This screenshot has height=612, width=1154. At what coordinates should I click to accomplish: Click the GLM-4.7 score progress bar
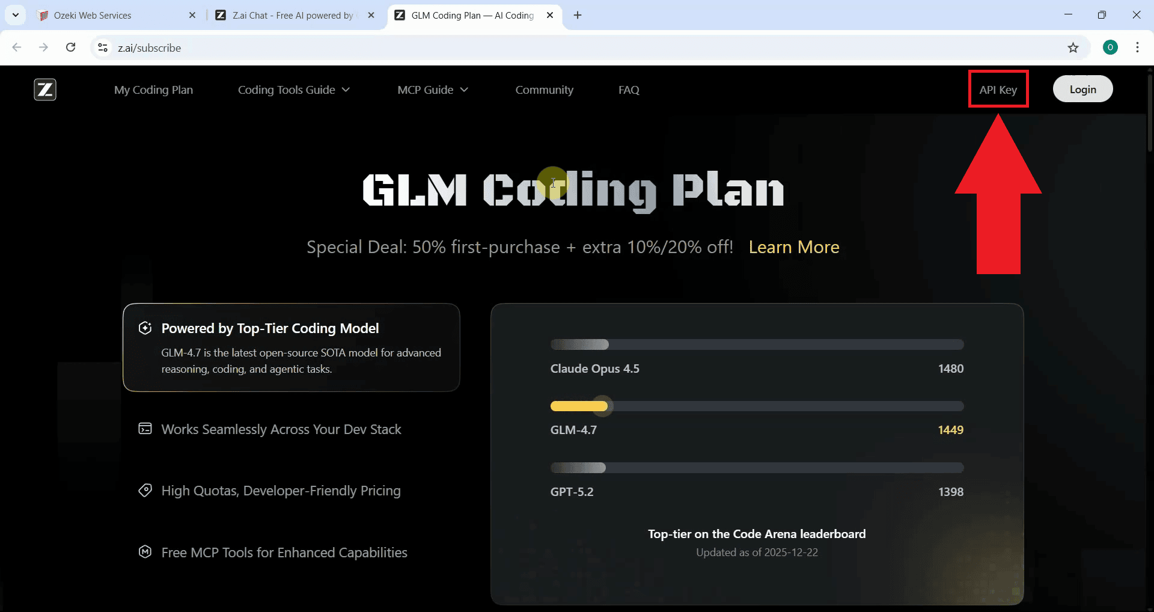(757, 406)
